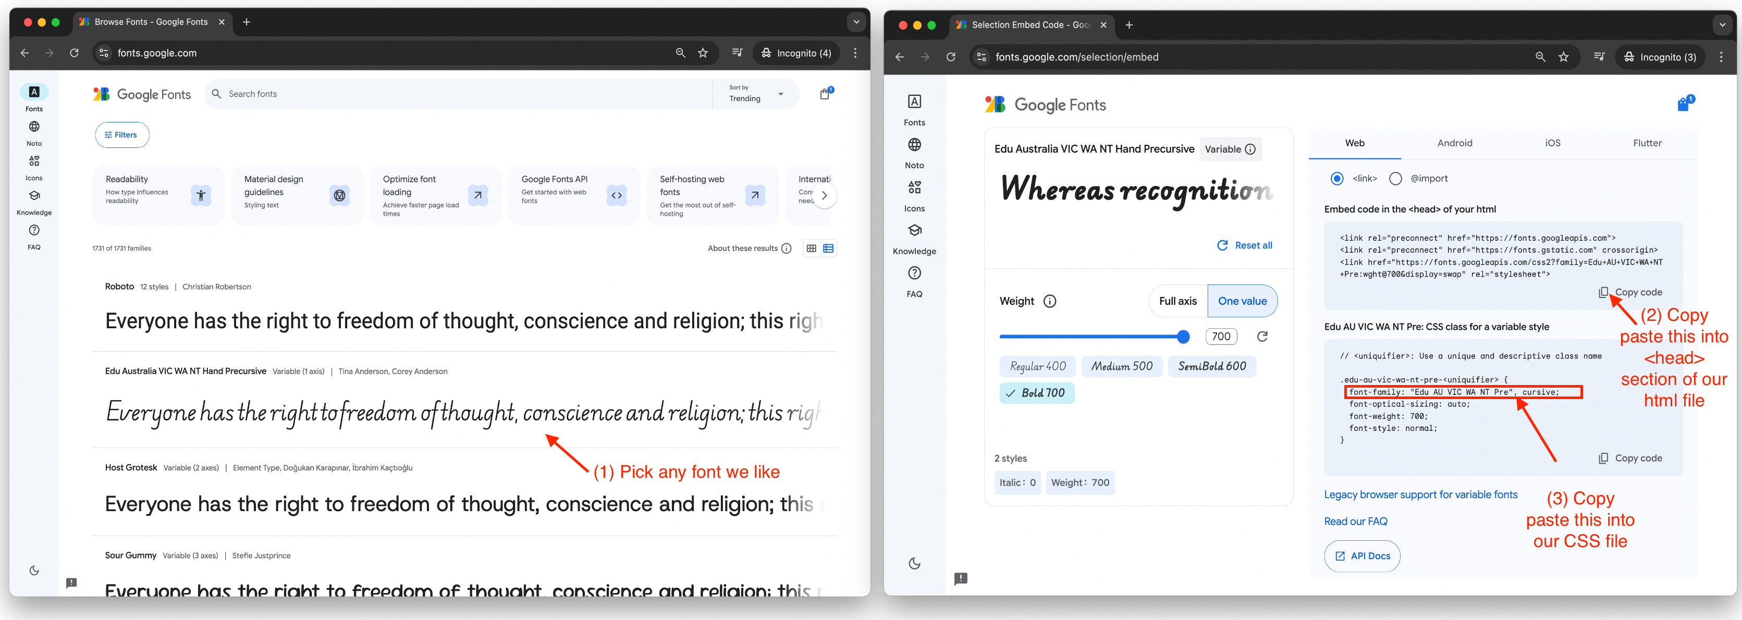Open Fonts section in Browse Fonts sidebar

click(34, 98)
